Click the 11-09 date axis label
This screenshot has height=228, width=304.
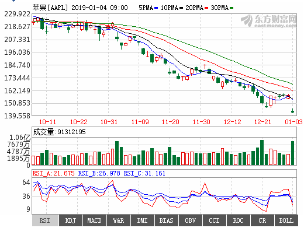[x=140, y=122]
